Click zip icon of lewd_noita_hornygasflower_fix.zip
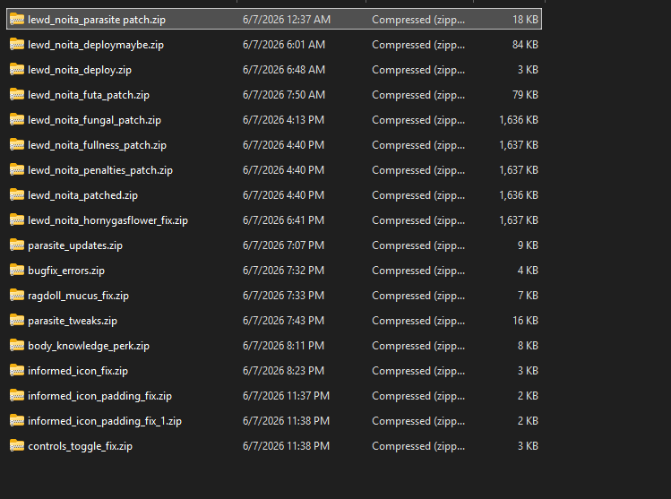 coord(17,220)
